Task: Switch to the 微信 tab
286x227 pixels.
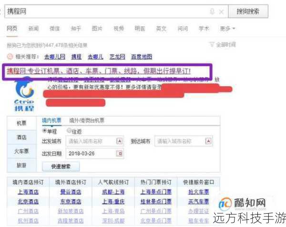Action: pyautogui.click(x=54, y=29)
